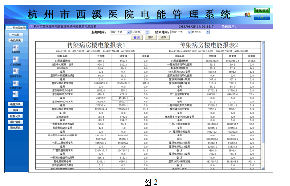Open the 医疗综合楼2 report icon
This screenshot has height=186, width=290.
(x=16, y=84)
